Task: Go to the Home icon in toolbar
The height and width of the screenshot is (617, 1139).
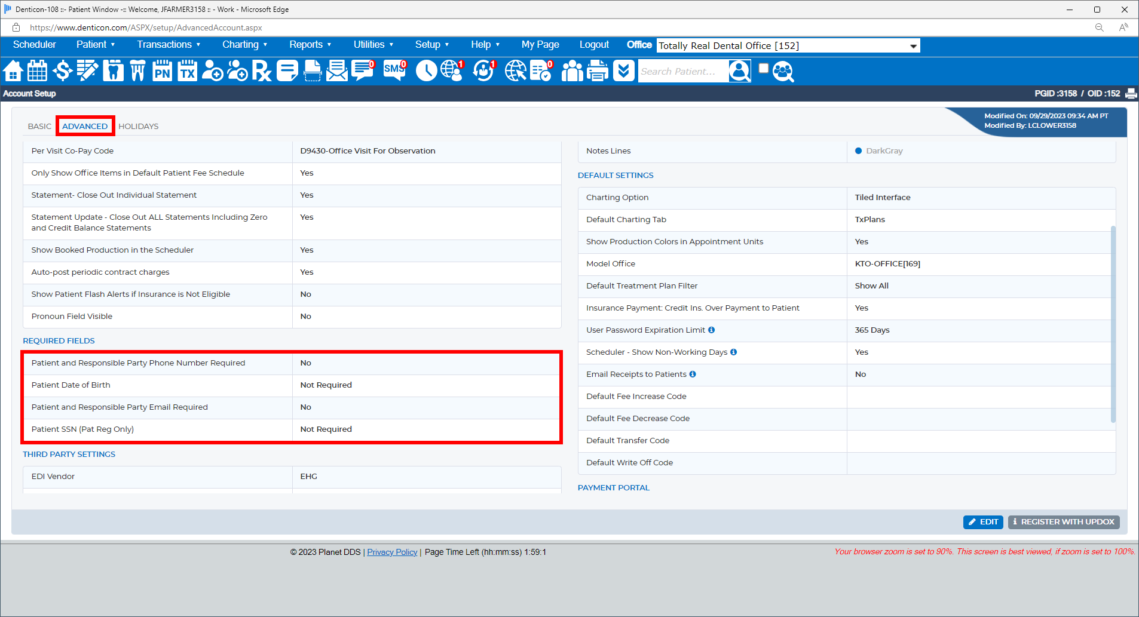Action: coord(13,71)
